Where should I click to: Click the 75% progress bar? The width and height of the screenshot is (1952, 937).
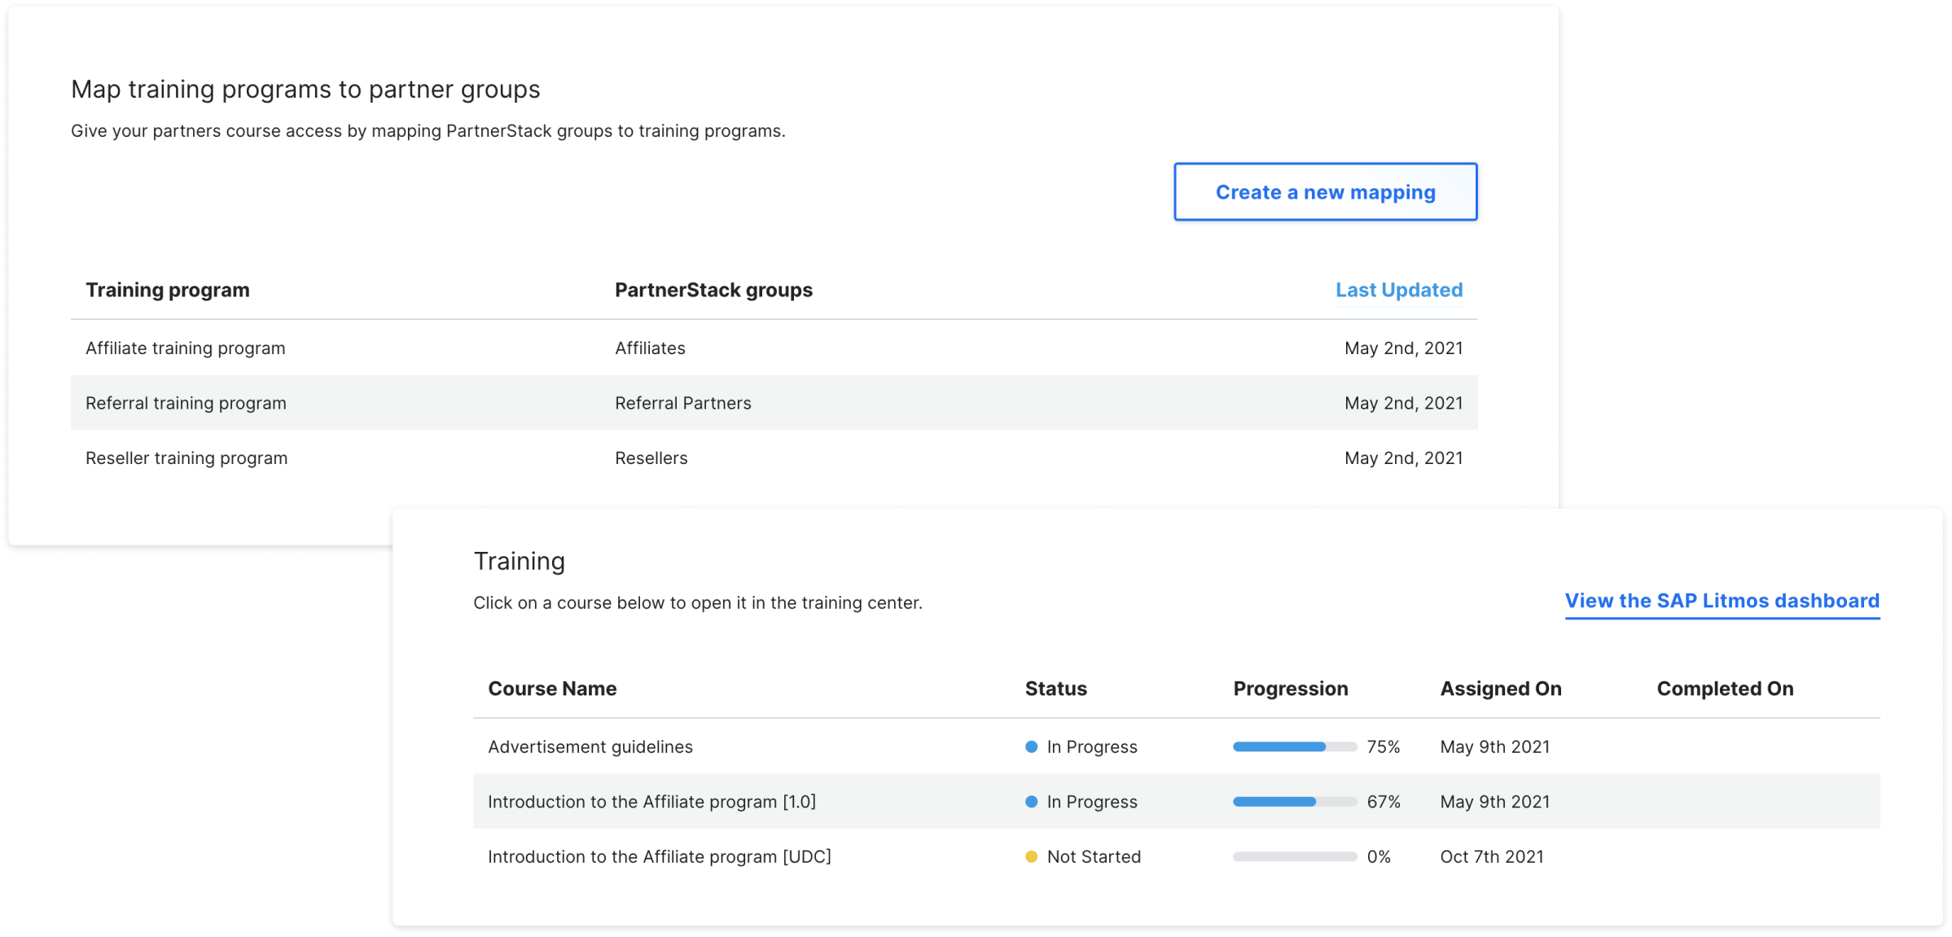1294,747
